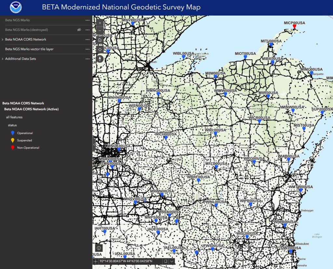Select the MIIR00USA station pin

[268, 96]
